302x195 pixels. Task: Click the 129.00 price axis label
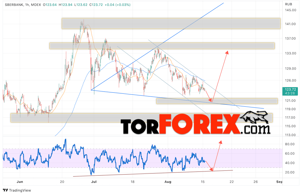[x=290, y=69]
